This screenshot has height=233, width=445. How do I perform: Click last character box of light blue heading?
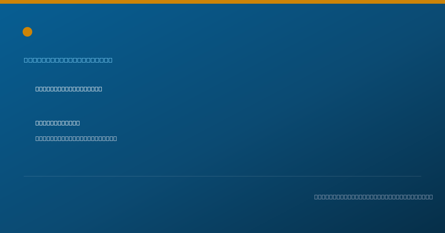pos(110,60)
